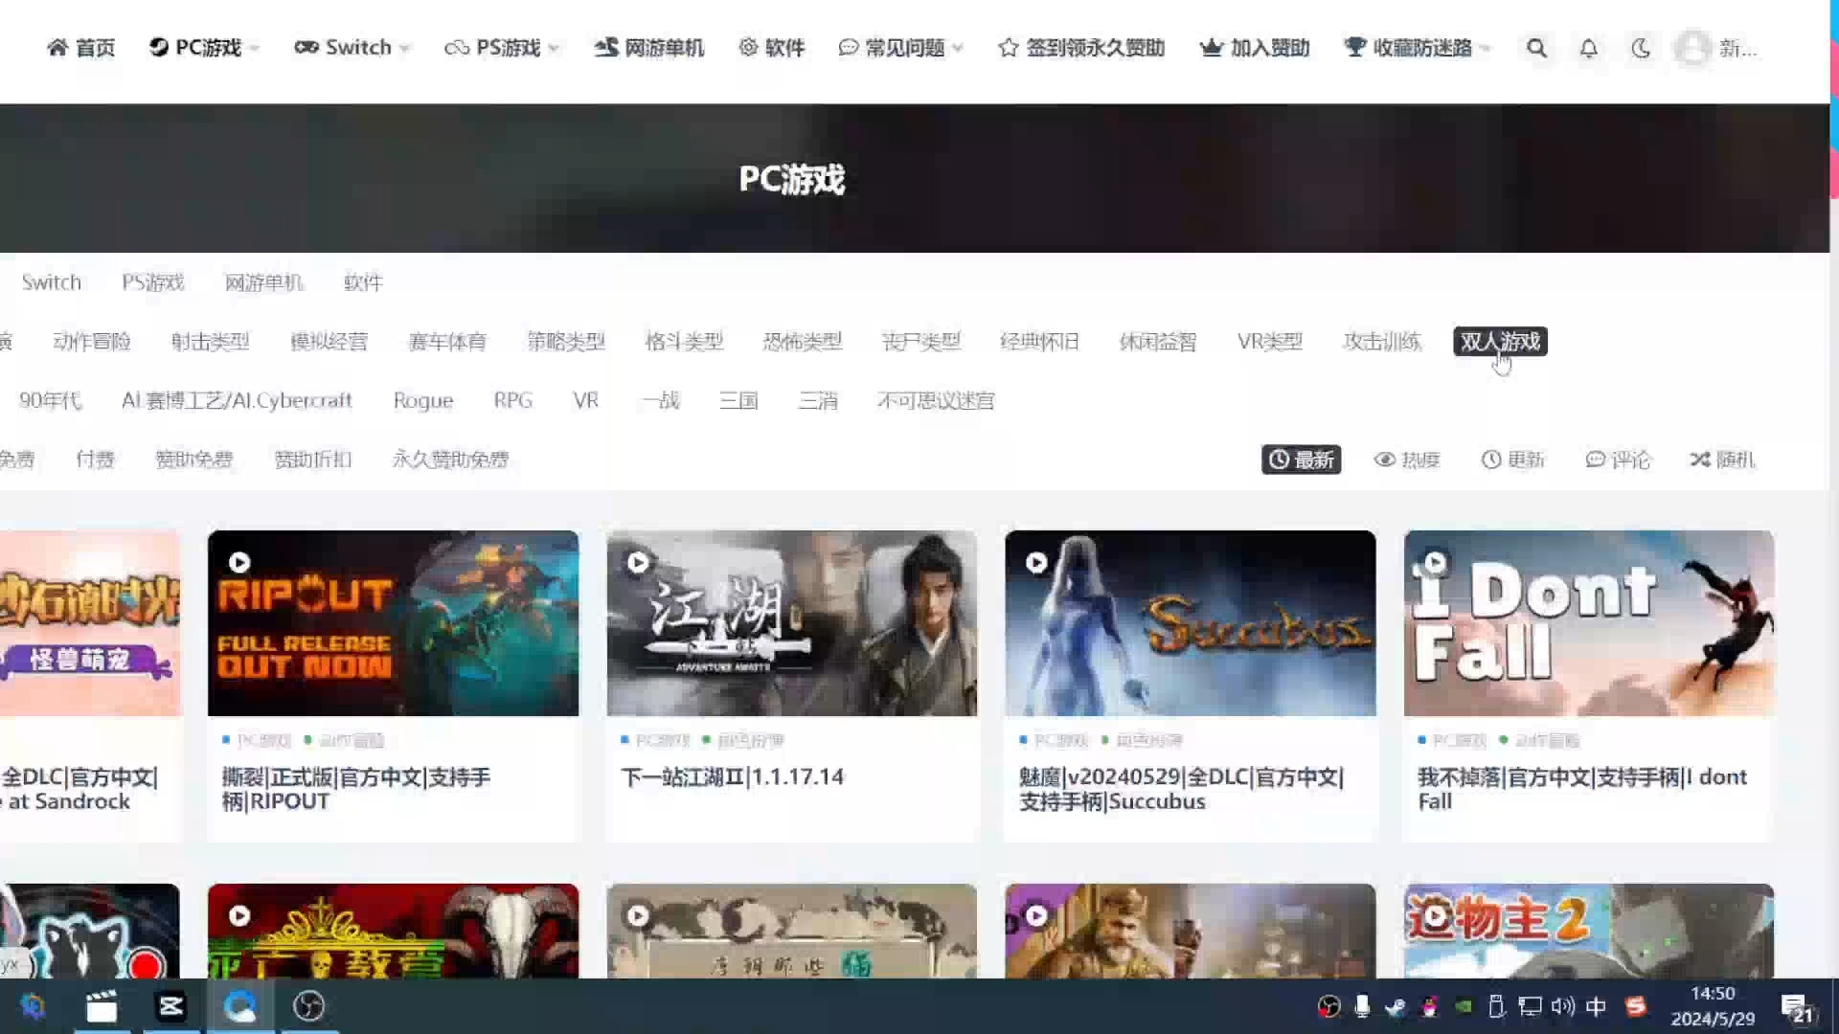
Task: Open 签到领永久赞助 link
Action: (1081, 48)
